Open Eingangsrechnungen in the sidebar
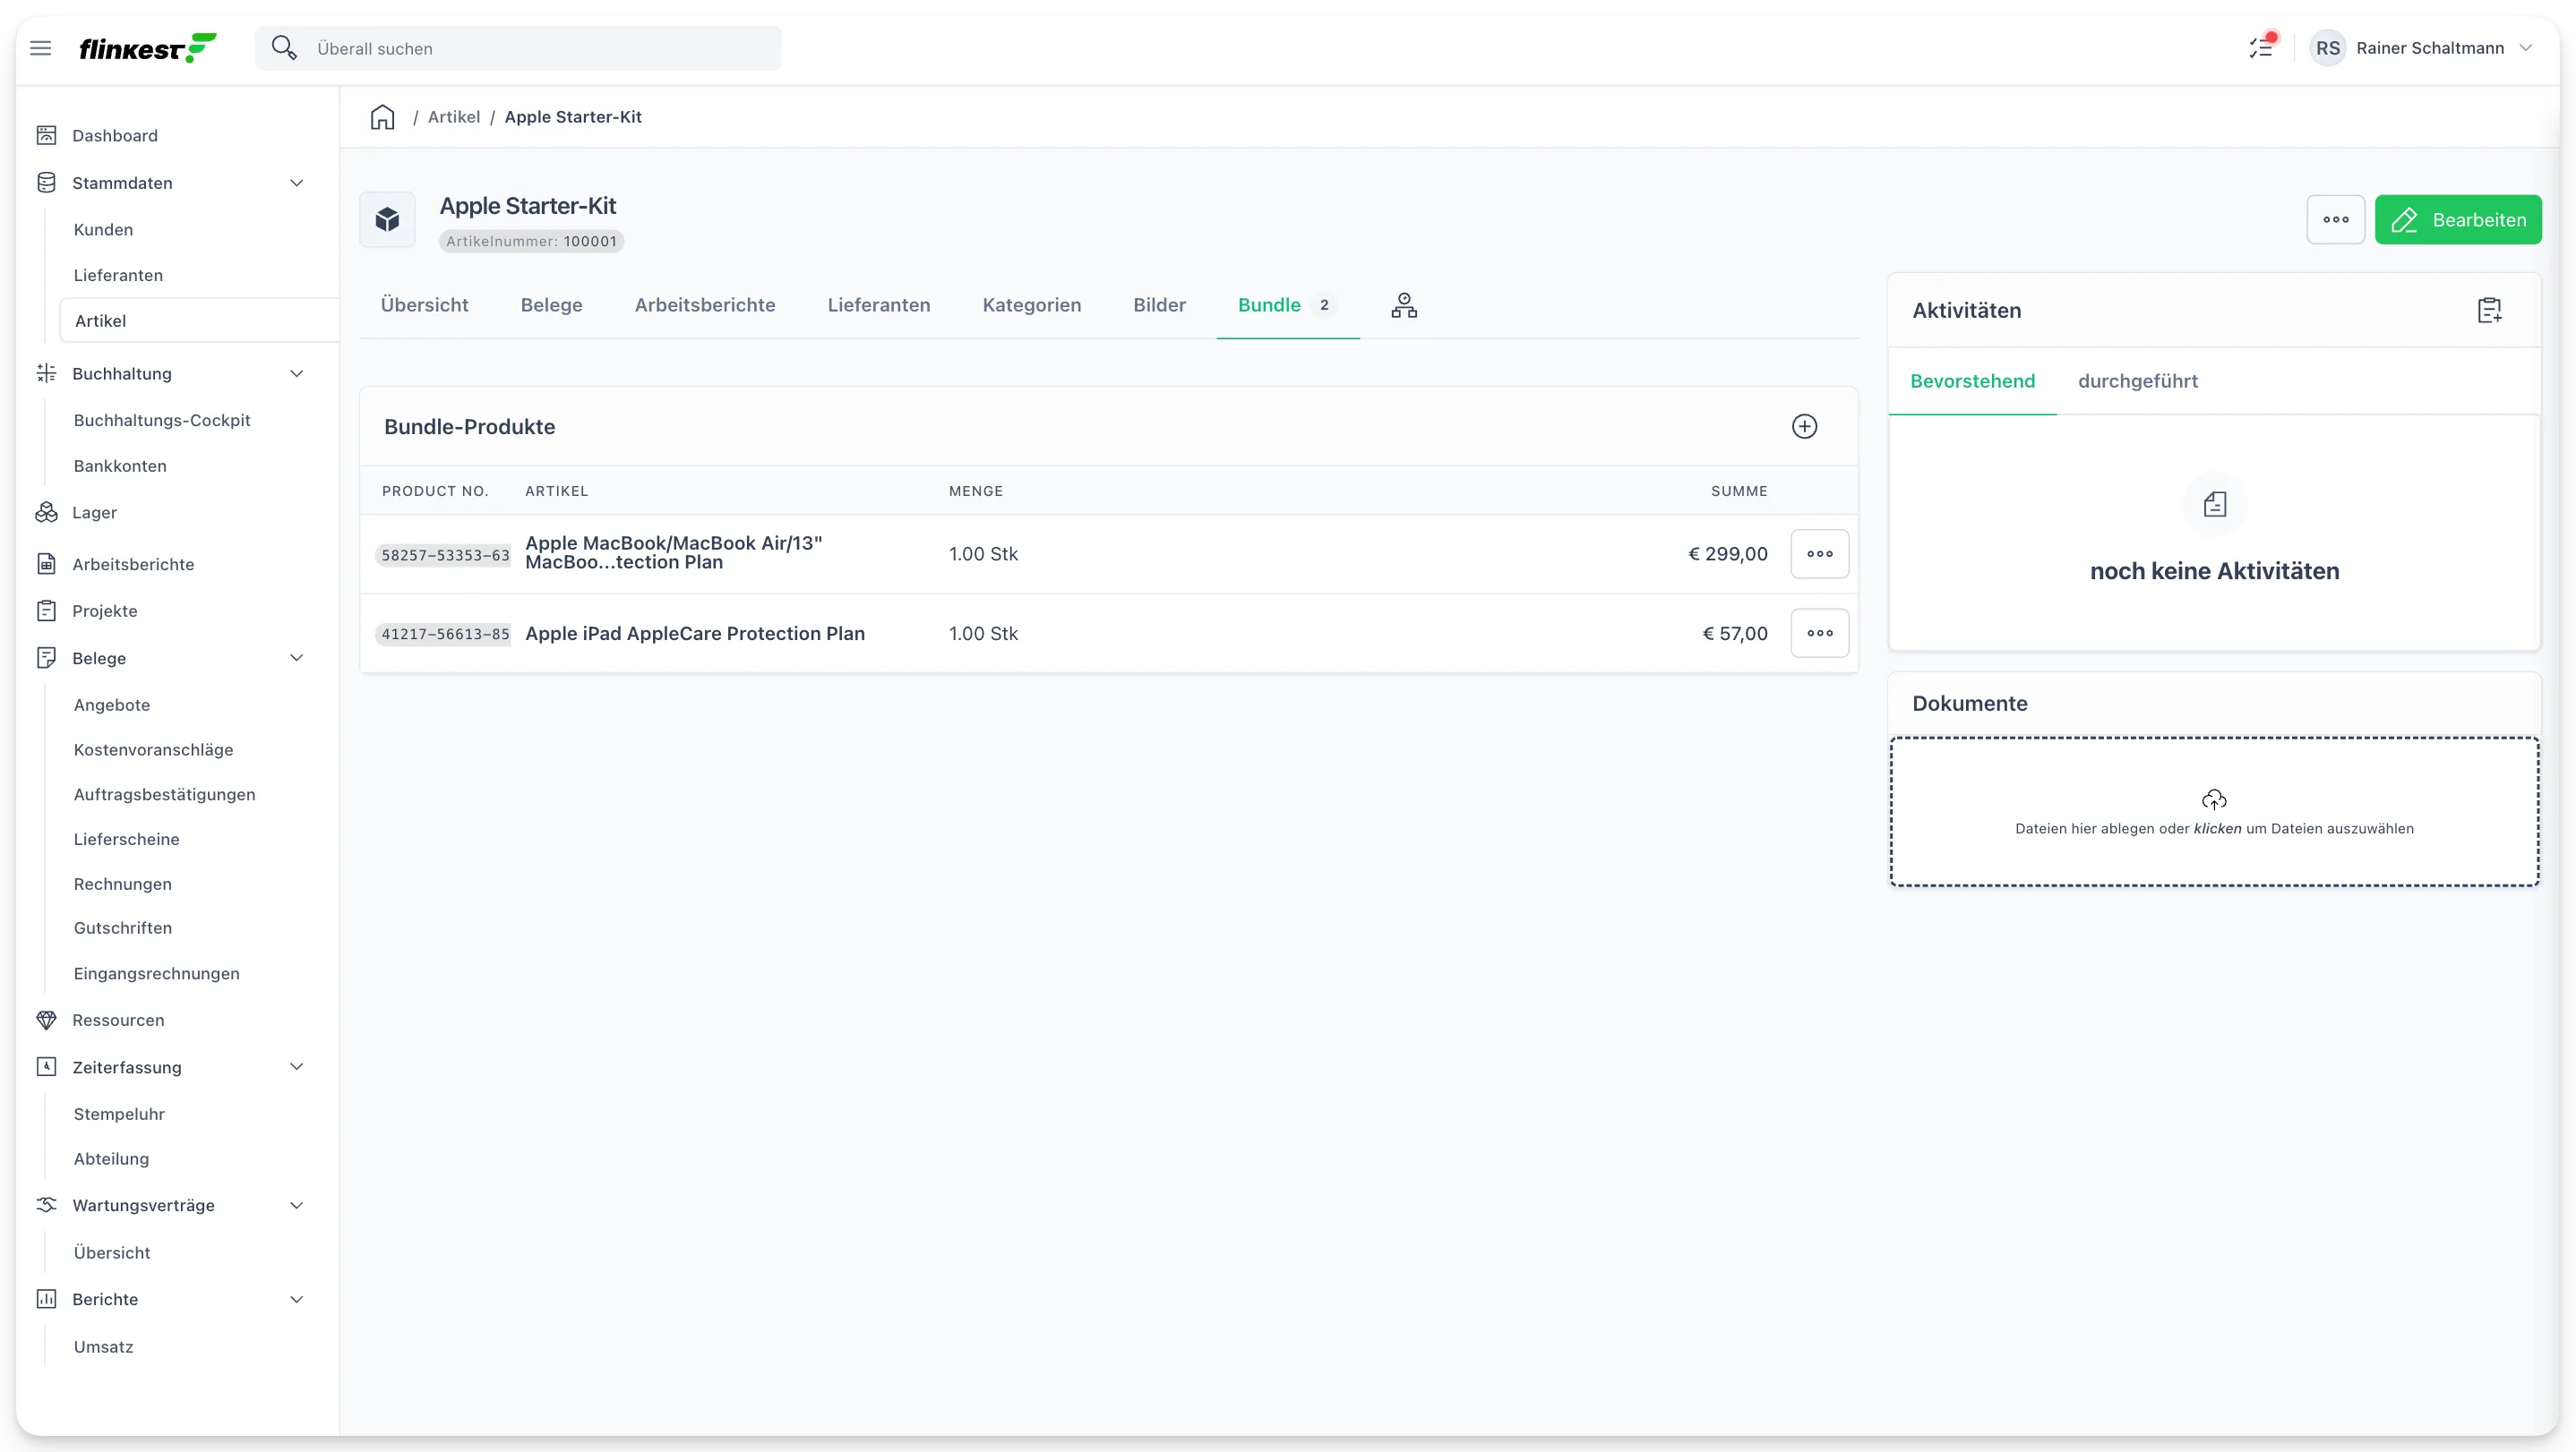Screen dimensions: 2576x1452 click(157, 973)
